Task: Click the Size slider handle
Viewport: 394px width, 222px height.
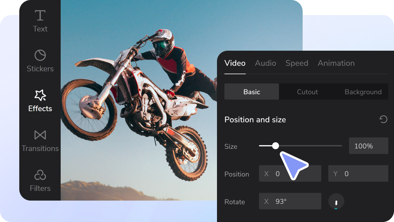Action: (x=276, y=146)
